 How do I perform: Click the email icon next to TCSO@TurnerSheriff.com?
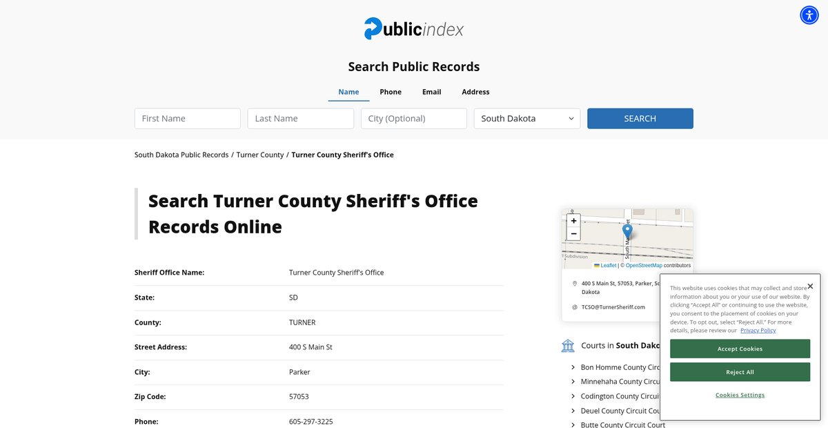[575, 307]
